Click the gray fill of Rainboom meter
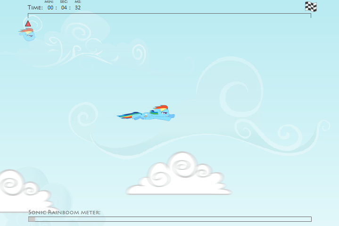This screenshot has width=339, height=226. click(x=32, y=219)
